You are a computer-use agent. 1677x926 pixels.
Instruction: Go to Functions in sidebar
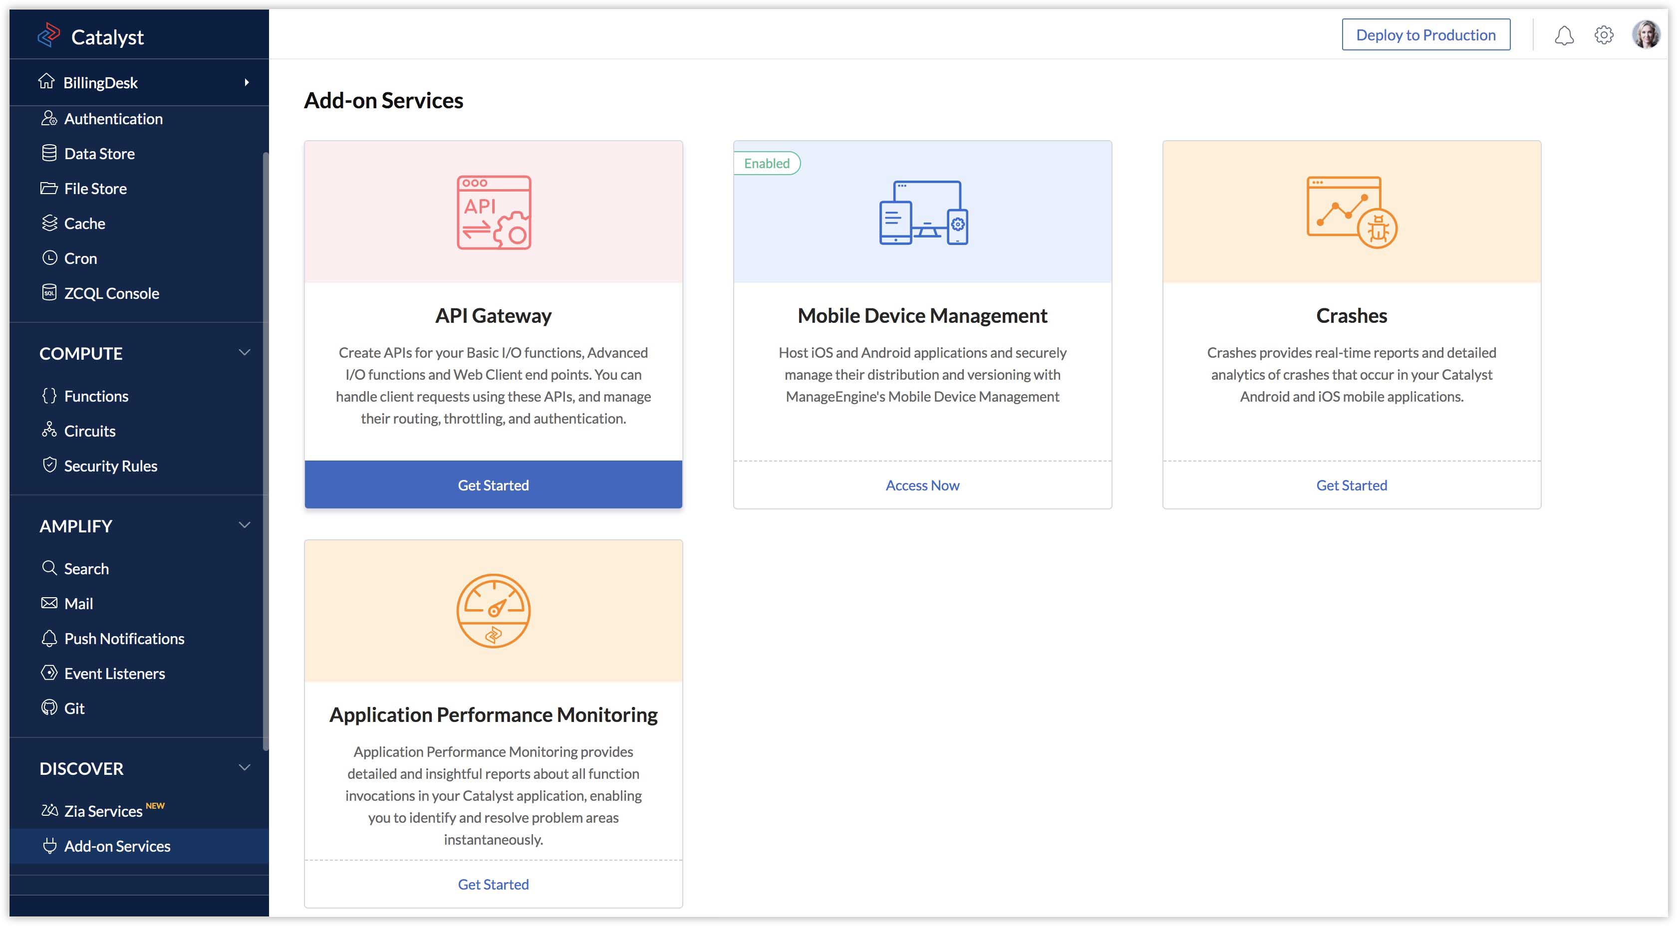[x=96, y=396]
